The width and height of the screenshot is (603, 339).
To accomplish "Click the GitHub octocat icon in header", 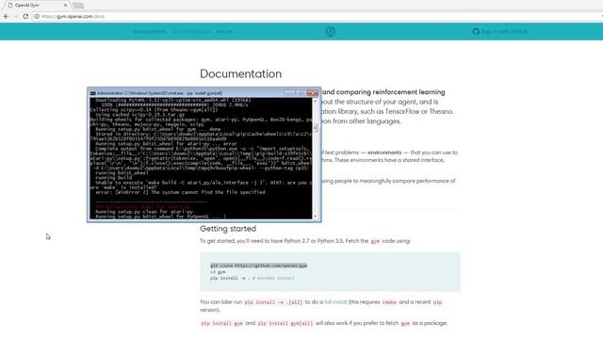I will tap(476, 31).
